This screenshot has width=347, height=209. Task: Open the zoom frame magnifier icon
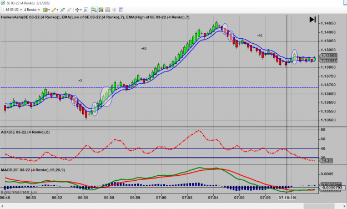[86, 10]
